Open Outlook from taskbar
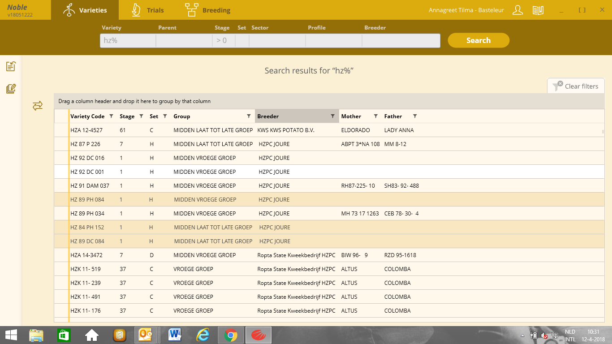Viewport: 612px width, 344px height. 146,335
